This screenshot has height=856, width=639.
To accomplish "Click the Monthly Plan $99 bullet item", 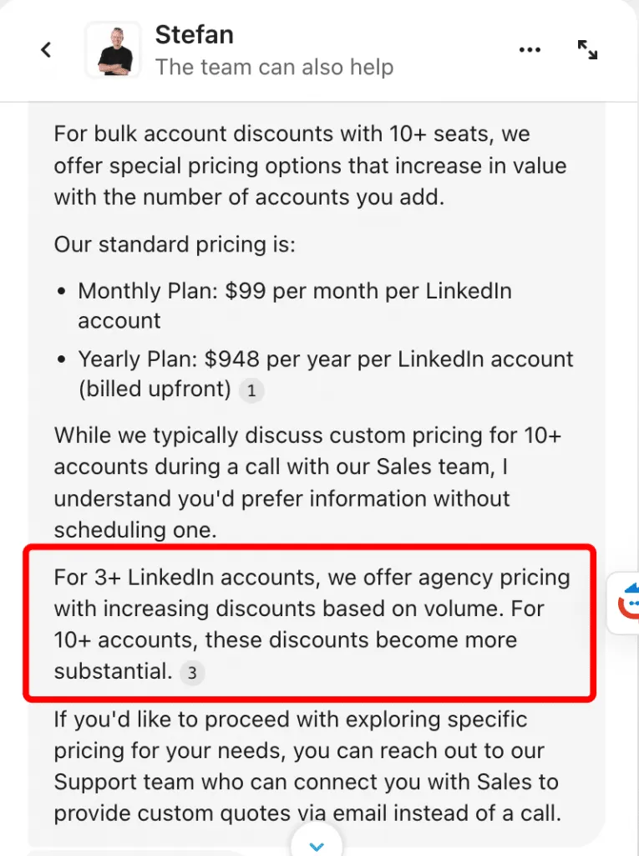I will 295,305.
